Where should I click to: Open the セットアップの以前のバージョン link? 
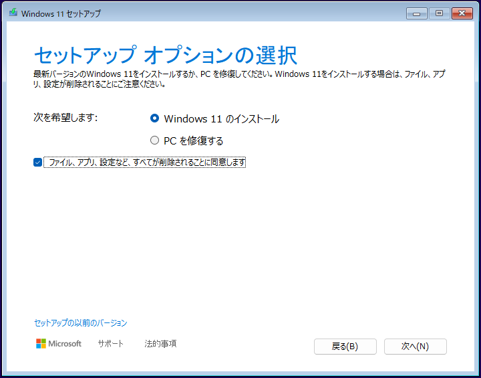80,323
